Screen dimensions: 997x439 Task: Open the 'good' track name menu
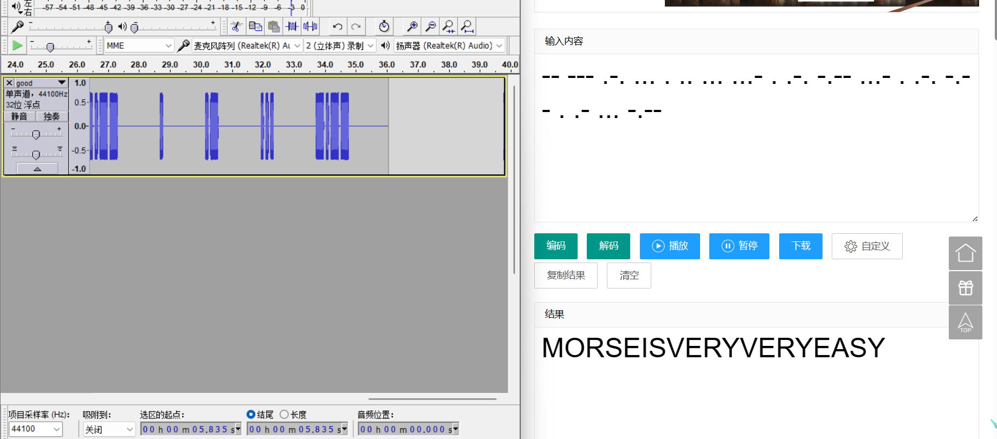[x=41, y=83]
